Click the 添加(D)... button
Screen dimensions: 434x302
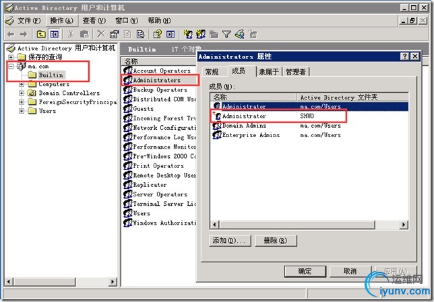tap(230, 241)
